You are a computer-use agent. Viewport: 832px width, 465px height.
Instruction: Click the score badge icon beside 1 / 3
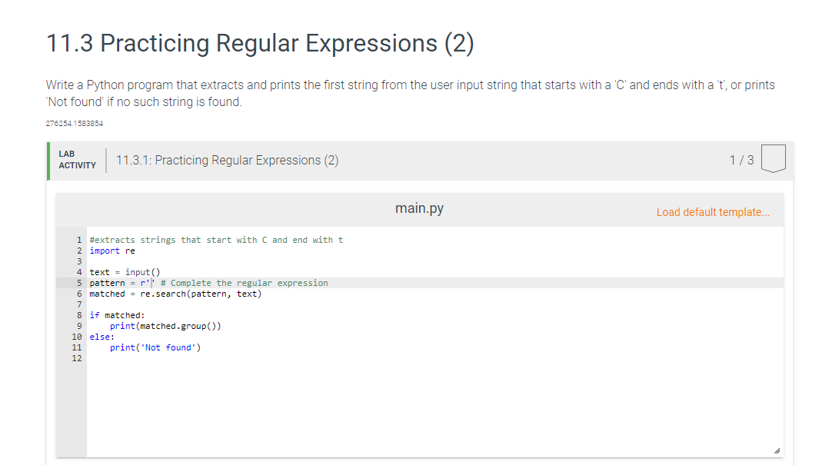tap(773, 158)
